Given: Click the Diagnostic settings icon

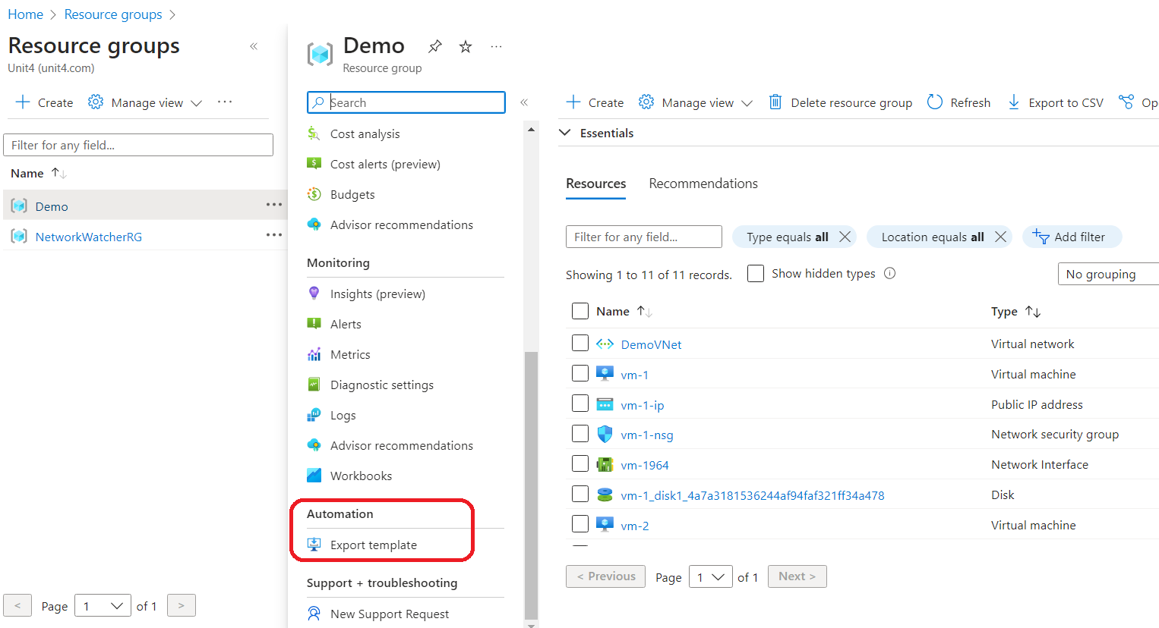Looking at the screenshot, I should [314, 385].
